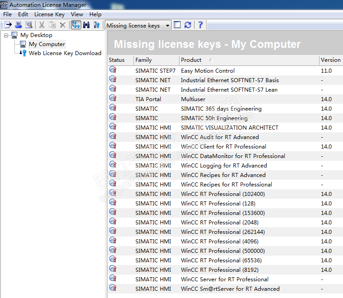This screenshot has width=343, height=298.
Task: Click status icon of WinCC Audit for RT Advanced
Action: coord(113,136)
